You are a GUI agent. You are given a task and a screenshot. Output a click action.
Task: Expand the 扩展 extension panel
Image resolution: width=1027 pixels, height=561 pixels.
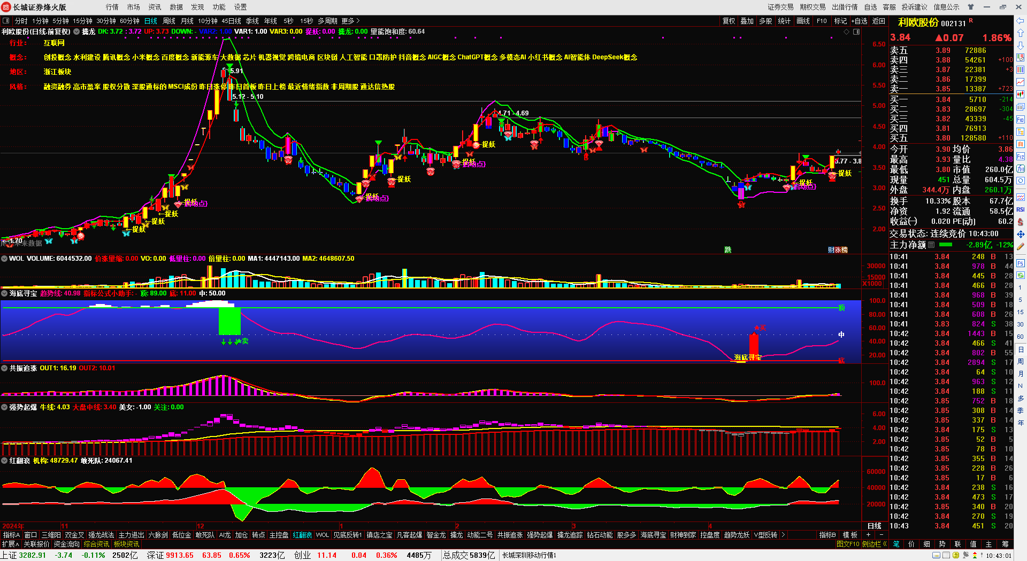coord(10,544)
